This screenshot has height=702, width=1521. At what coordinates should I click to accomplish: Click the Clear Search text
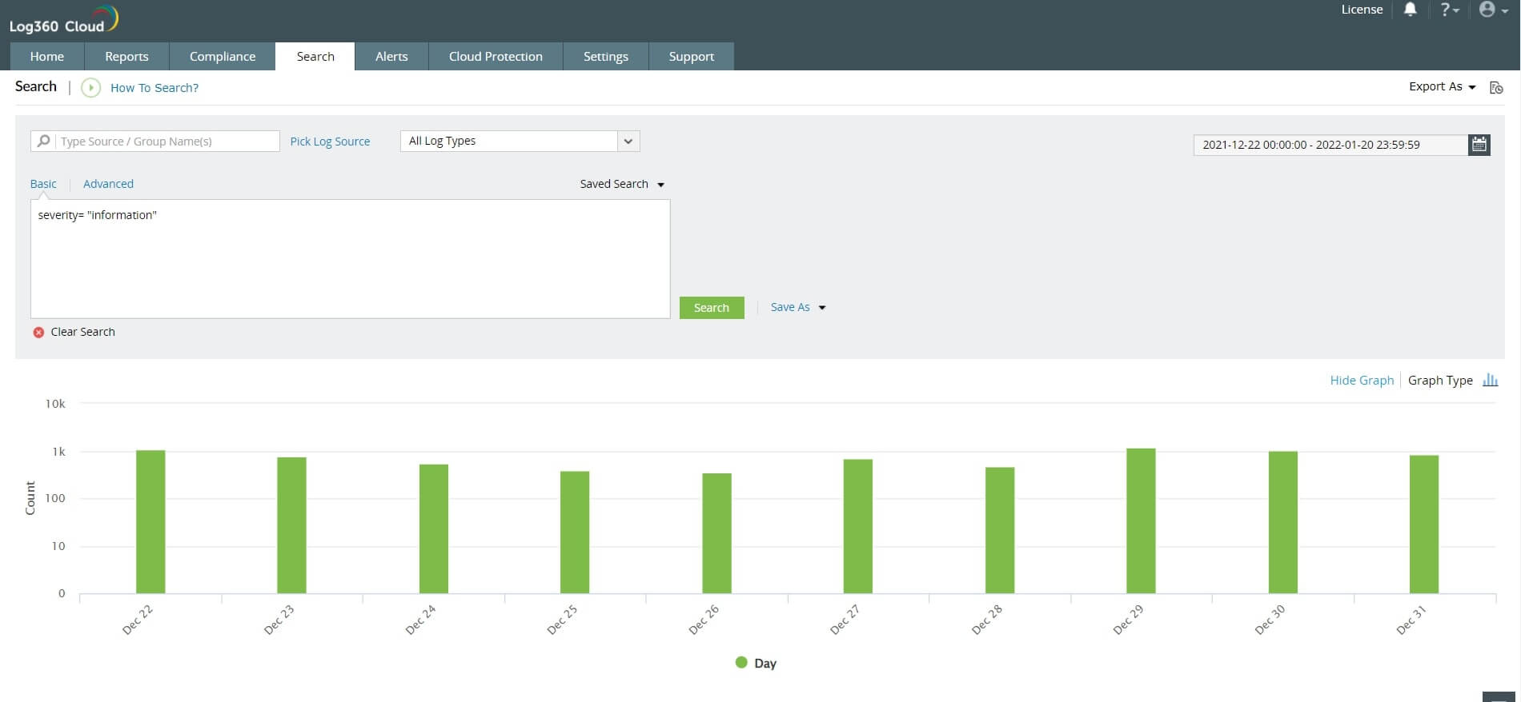(x=82, y=332)
